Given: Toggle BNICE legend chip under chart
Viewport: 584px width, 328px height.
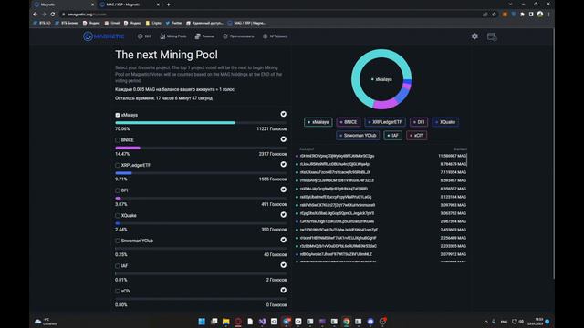Looking at the screenshot, I should click(349, 122).
